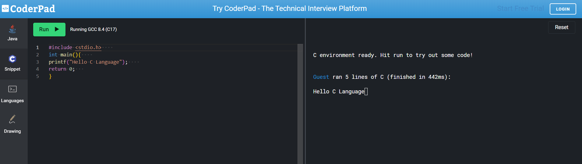Viewport: 582px width, 164px height.
Task: Click the Hello C Language output text
Action: coord(338,92)
